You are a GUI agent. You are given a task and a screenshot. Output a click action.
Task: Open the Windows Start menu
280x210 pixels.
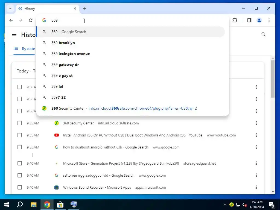[7, 205]
